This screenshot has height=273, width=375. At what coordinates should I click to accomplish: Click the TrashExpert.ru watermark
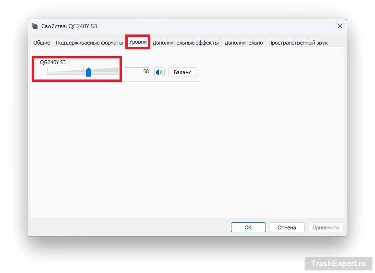tap(339, 263)
